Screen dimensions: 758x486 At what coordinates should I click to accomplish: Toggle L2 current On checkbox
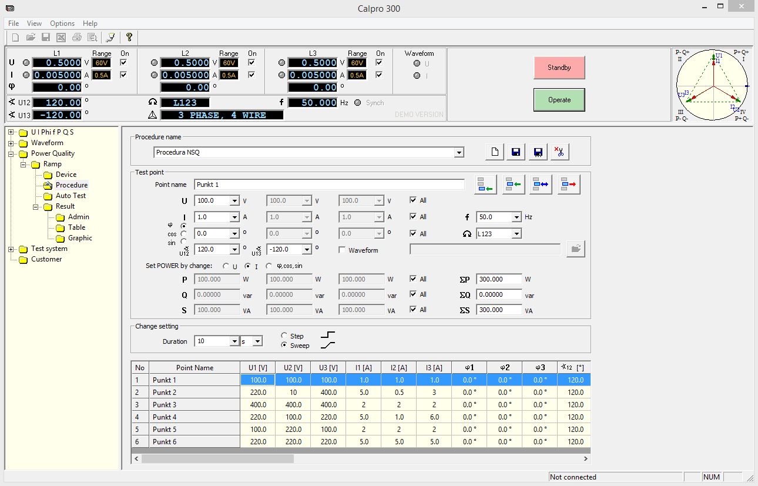coord(251,75)
